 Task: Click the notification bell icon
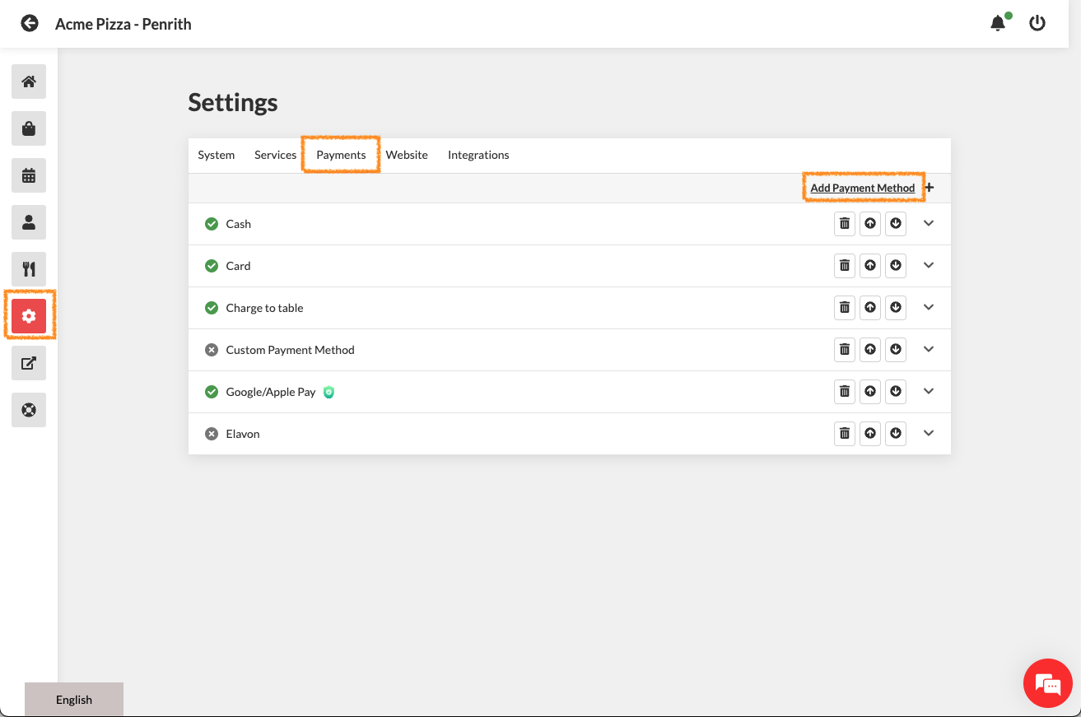click(x=998, y=24)
